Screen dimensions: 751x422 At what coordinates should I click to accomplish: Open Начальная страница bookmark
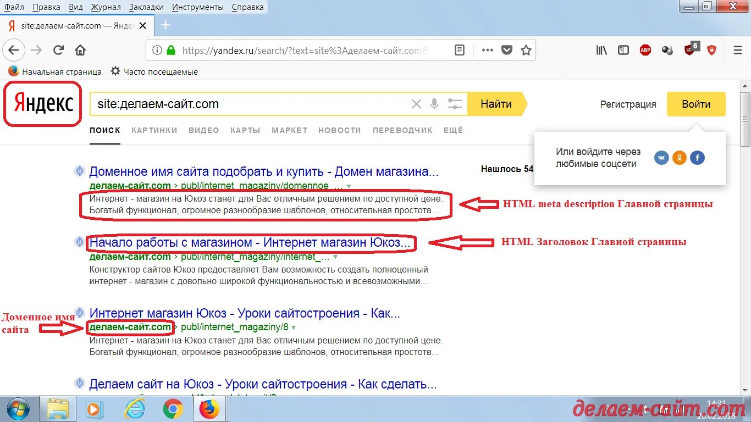tap(55, 71)
